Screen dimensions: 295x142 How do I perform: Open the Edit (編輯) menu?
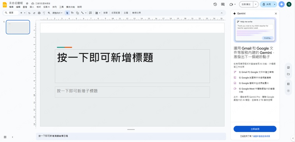18,7
